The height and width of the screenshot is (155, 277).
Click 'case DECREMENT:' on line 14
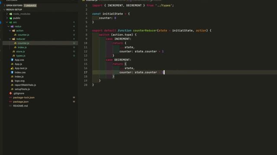click(x=119, y=60)
